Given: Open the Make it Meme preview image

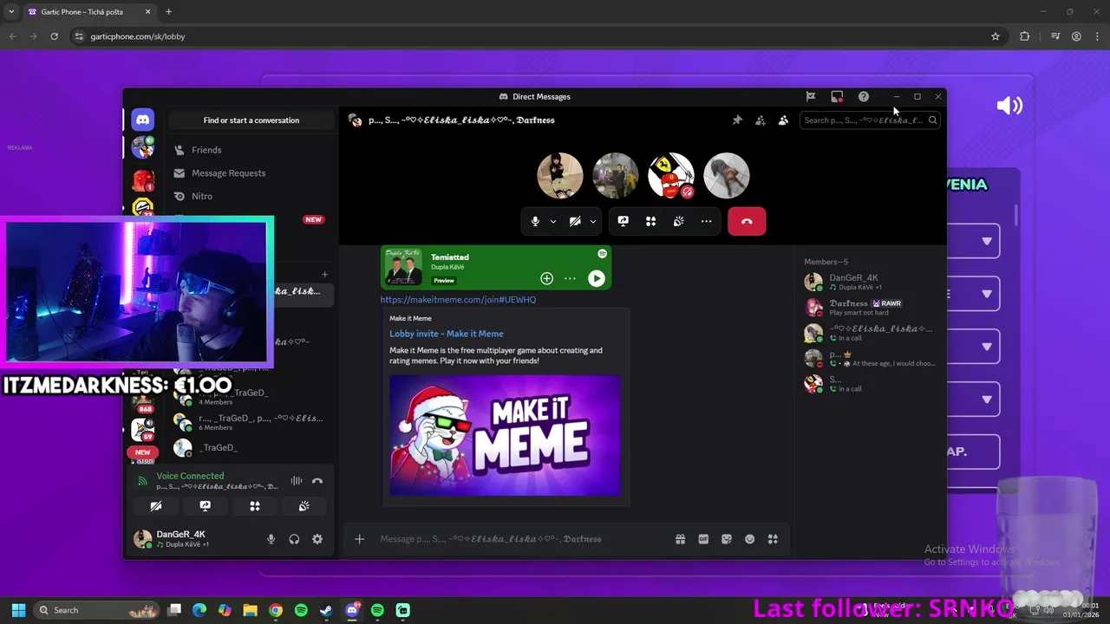Looking at the screenshot, I should pos(505,435).
